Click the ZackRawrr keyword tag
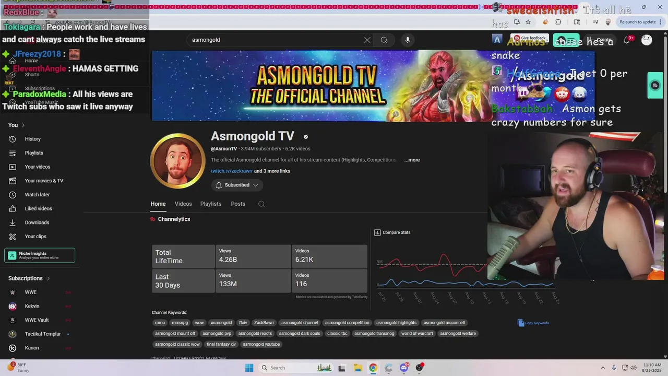Screen dimensions: 668x376 264,323
